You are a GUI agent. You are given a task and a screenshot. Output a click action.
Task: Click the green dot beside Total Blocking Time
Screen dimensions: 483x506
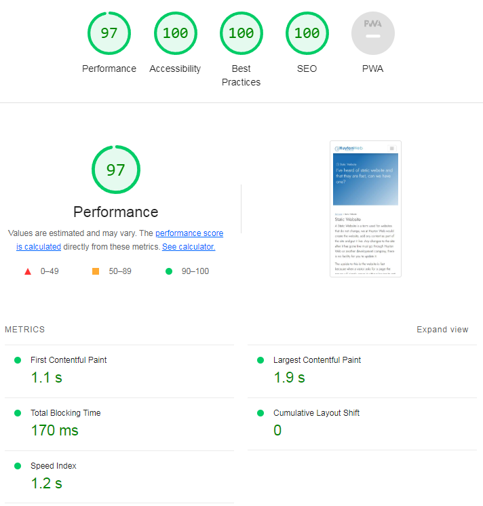coord(18,413)
